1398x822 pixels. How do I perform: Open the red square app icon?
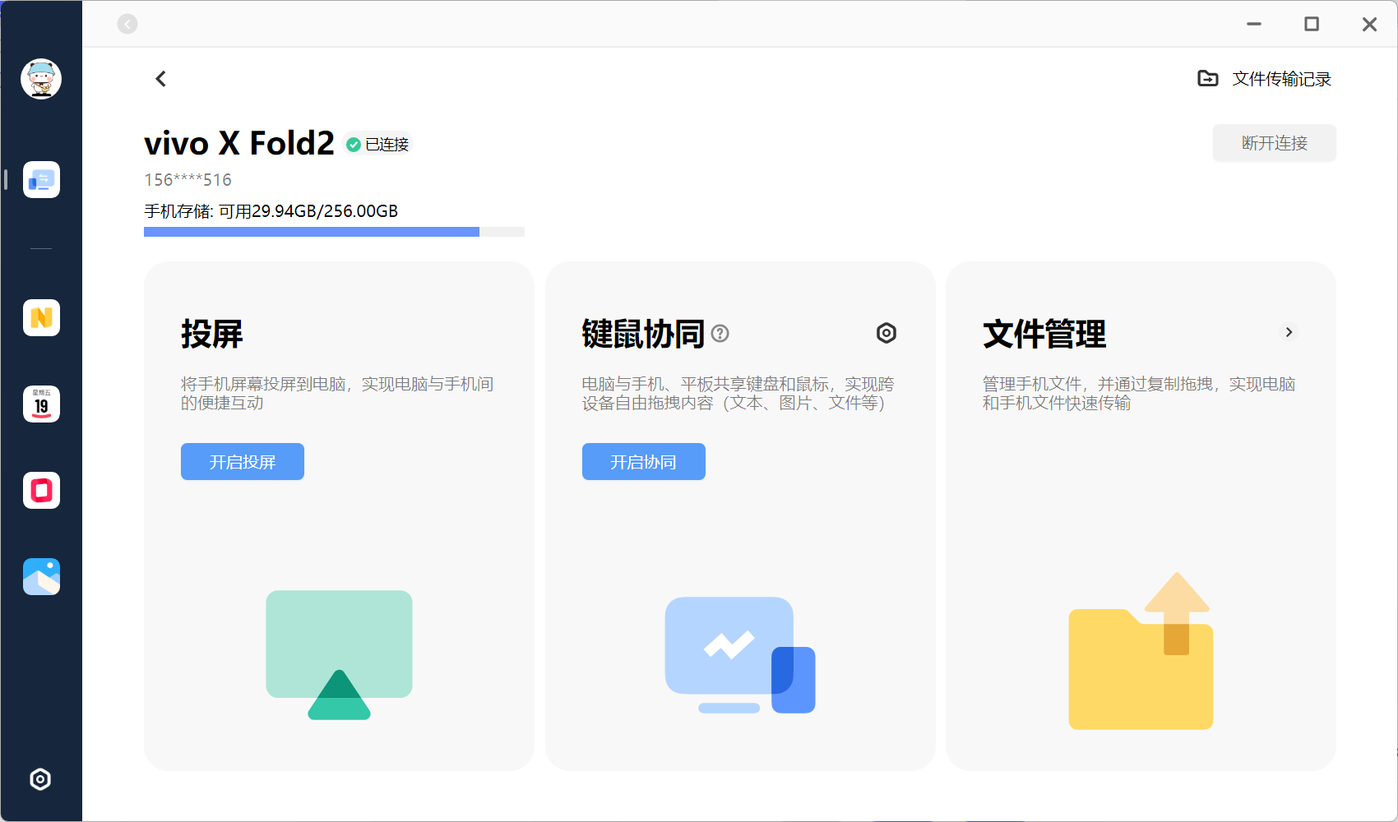(41, 490)
